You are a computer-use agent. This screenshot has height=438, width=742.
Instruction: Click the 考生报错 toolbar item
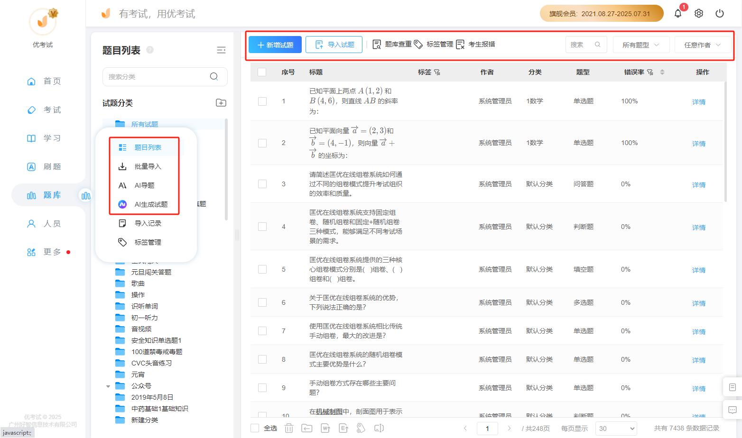click(475, 44)
